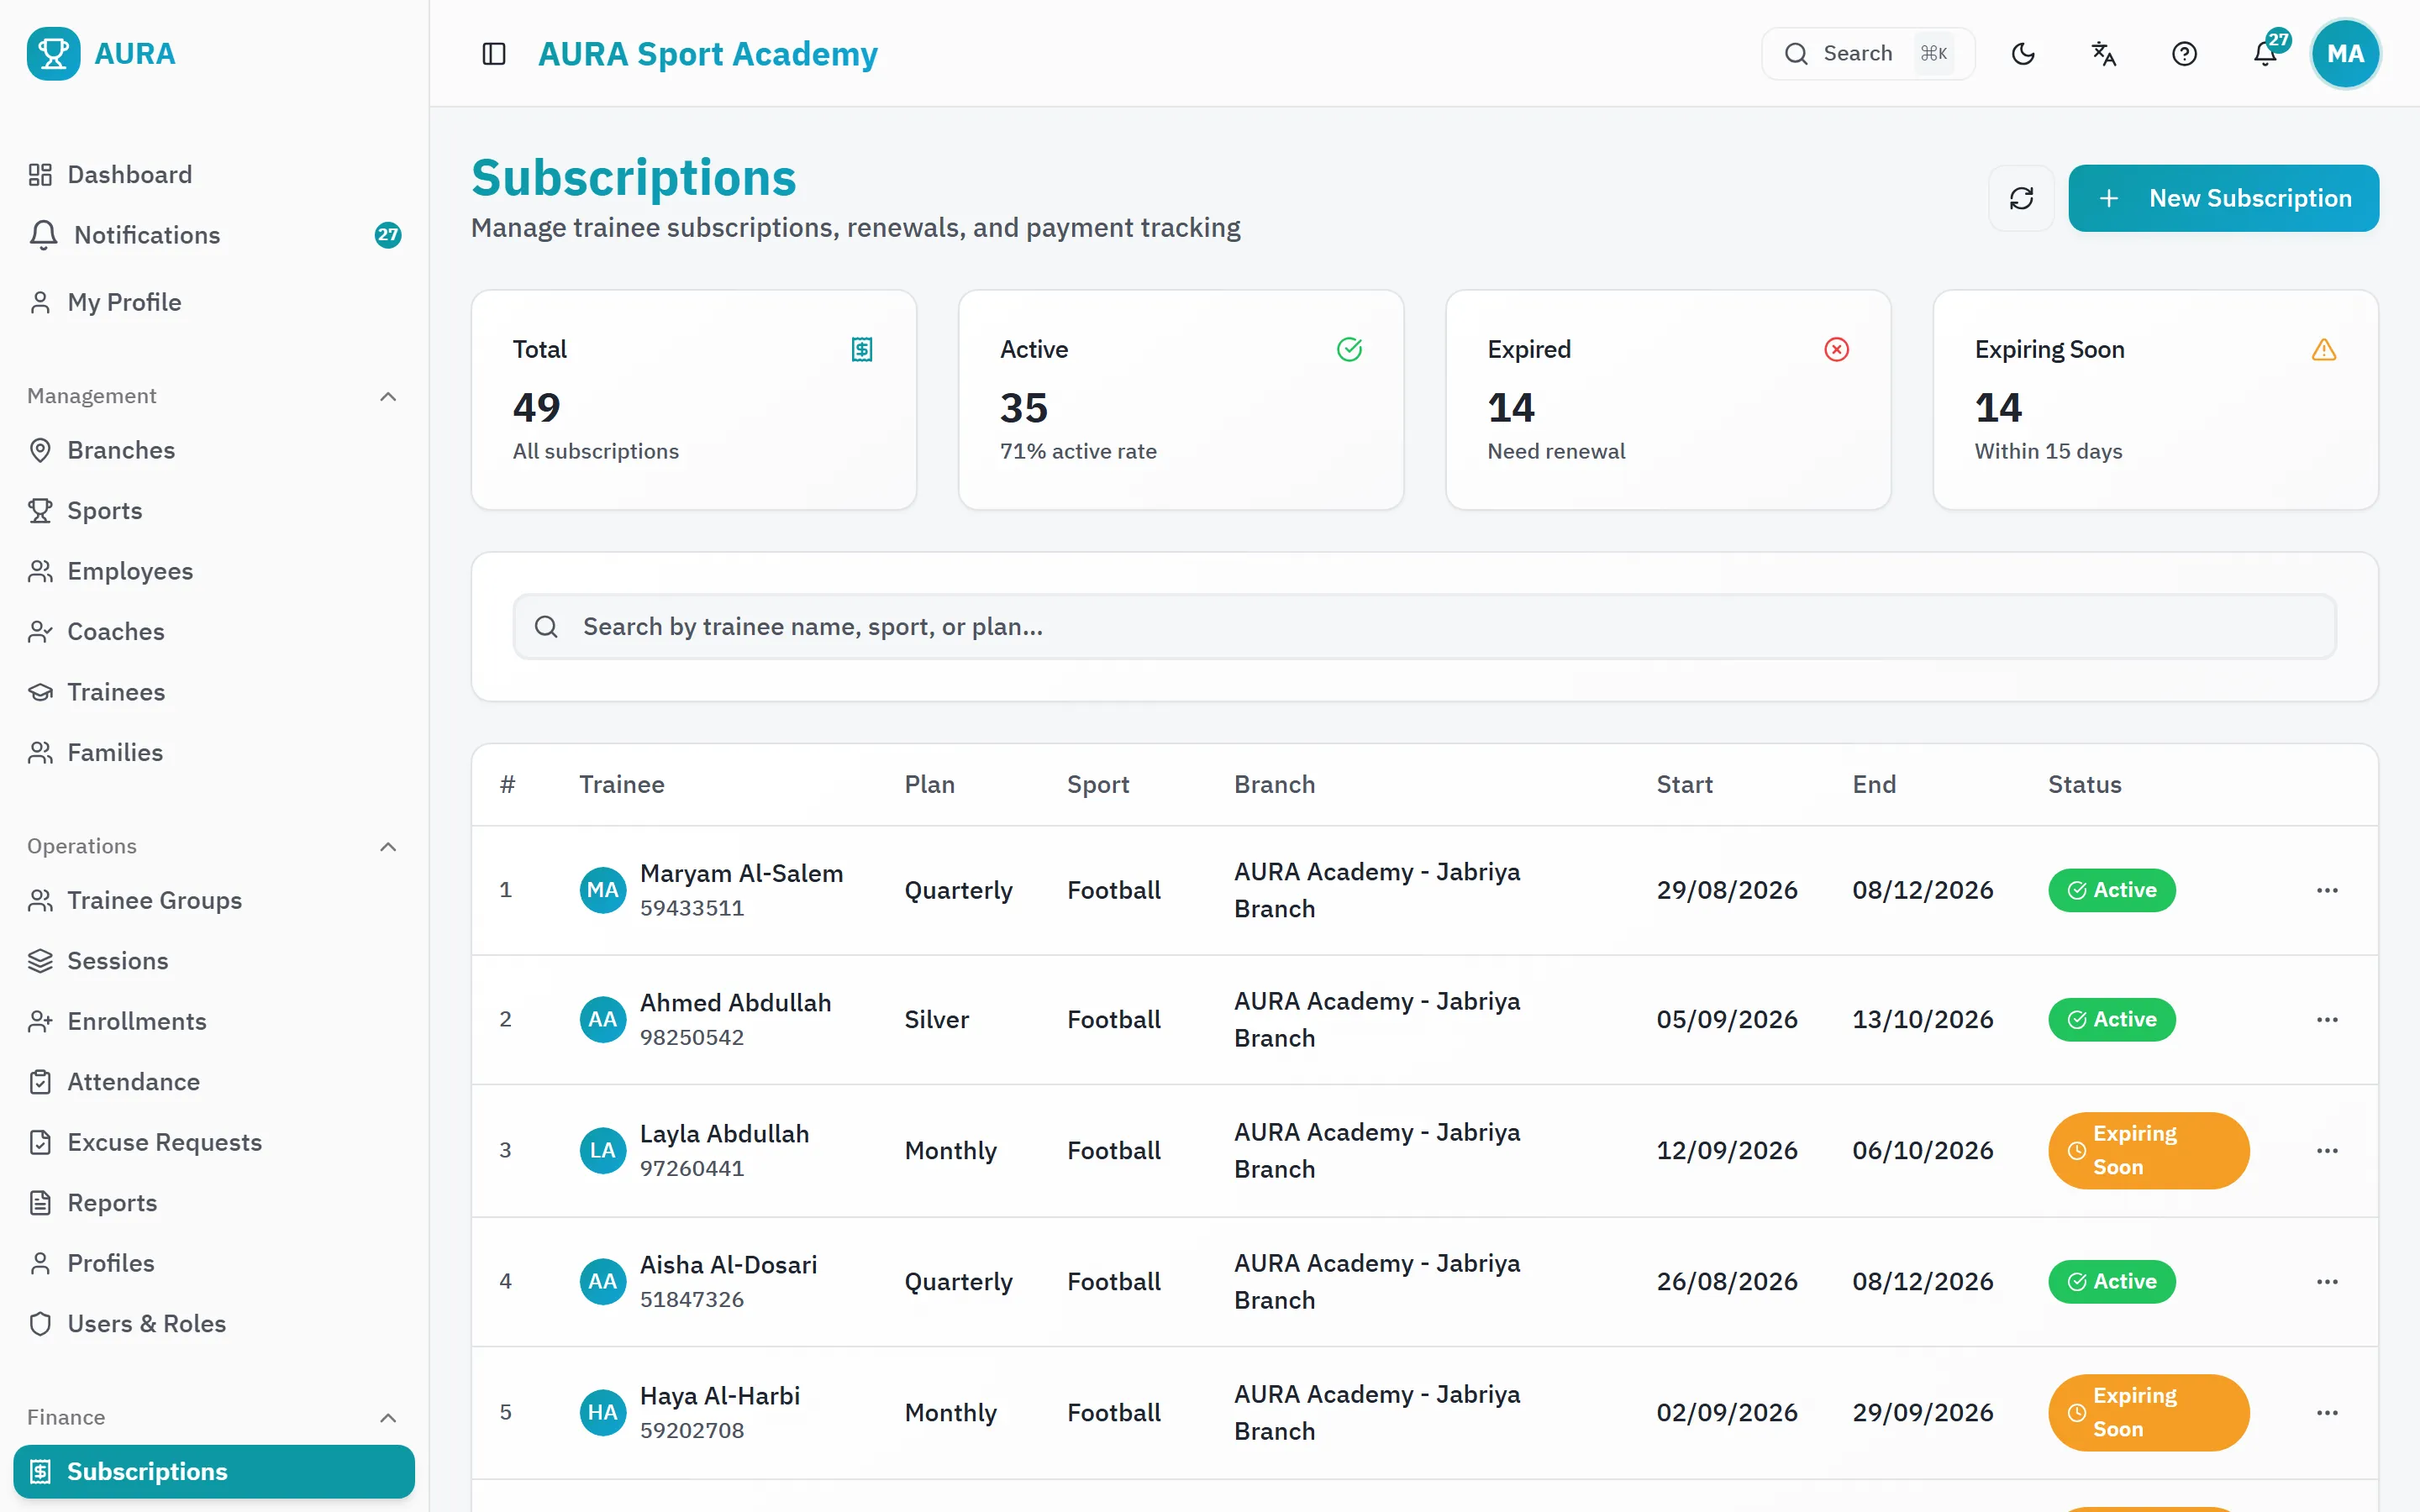The width and height of the screenshot is (2420, 1512).
Task: Go to Attendance page
Action: point(214,1082)
